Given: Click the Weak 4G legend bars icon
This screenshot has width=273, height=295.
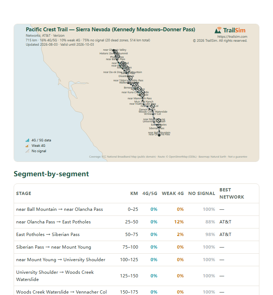Looking at the screenshot, I should tap(27, 146).
